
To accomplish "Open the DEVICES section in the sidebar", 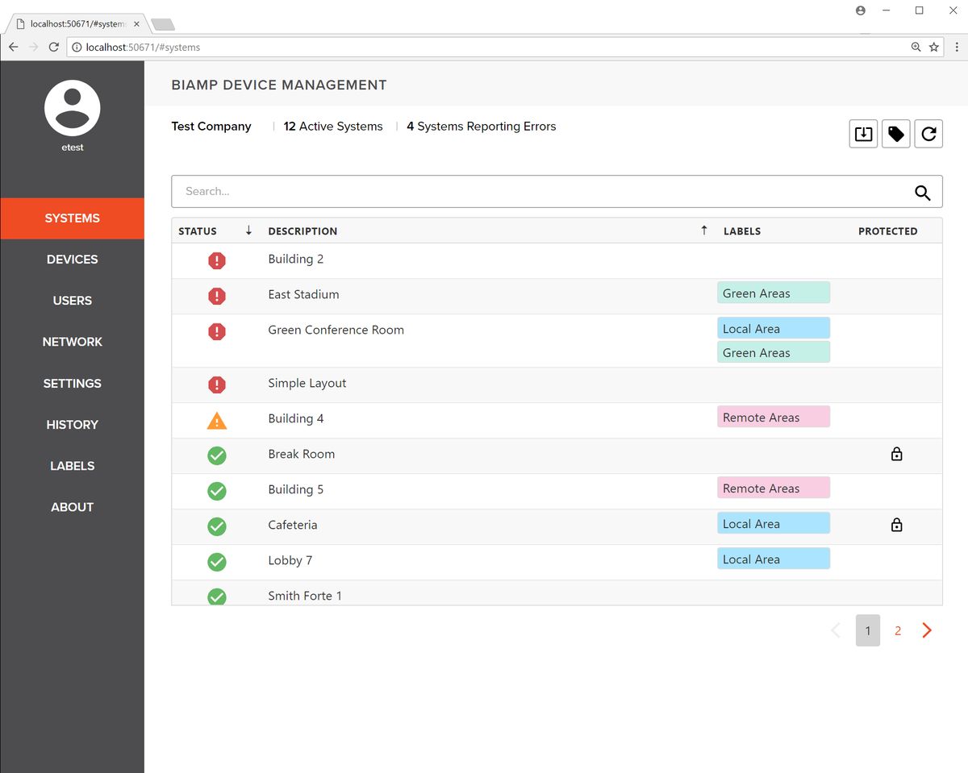I will 72,259.
